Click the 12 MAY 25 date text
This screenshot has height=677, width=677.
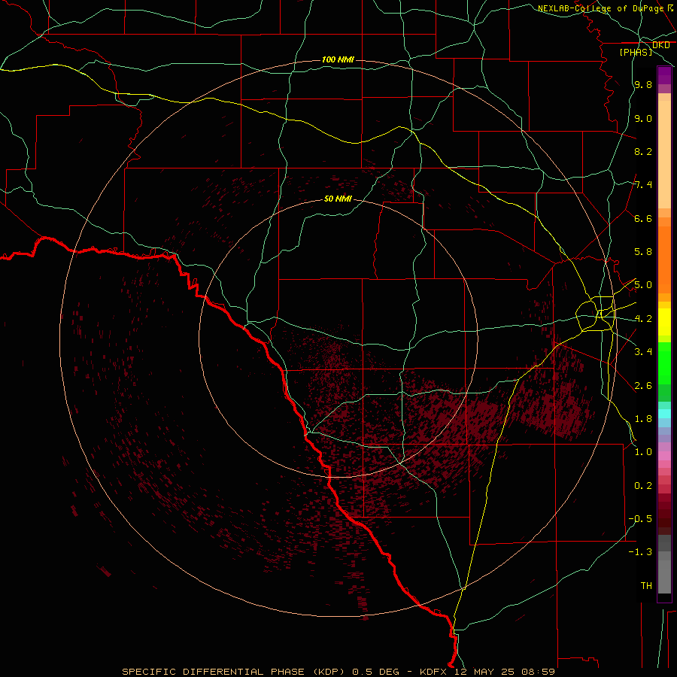point(483,672)
